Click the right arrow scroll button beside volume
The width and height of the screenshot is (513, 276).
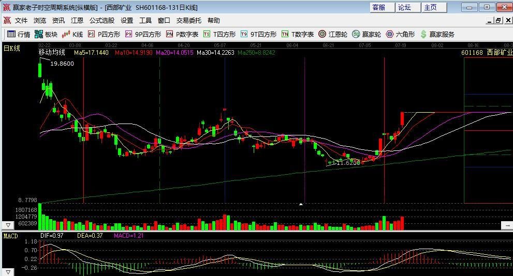507,225
